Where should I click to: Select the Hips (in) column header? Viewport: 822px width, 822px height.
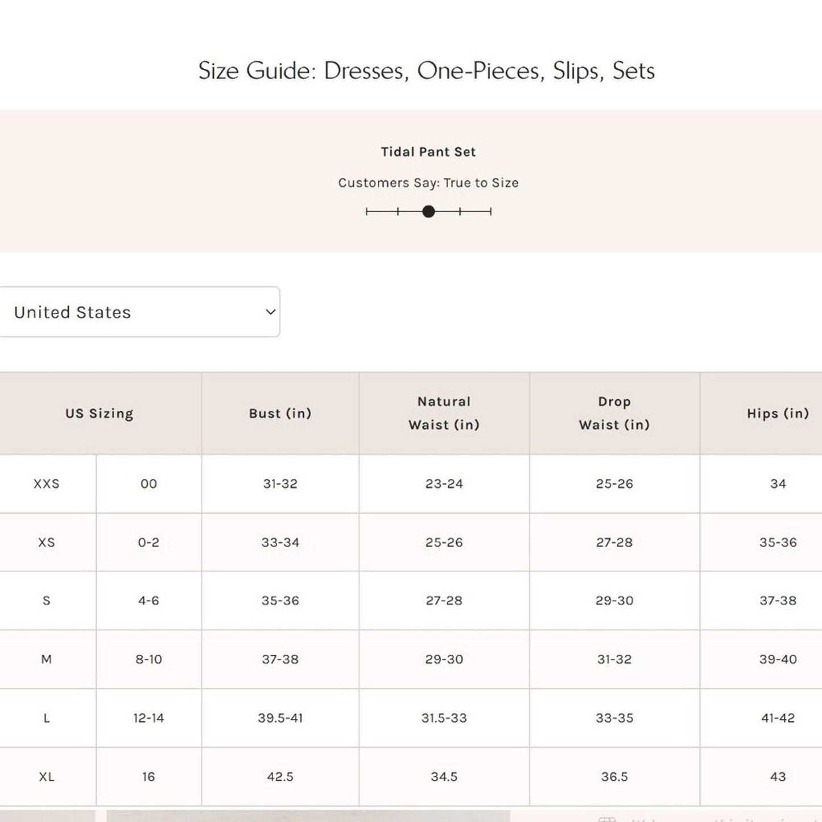[x=778, y=414]
